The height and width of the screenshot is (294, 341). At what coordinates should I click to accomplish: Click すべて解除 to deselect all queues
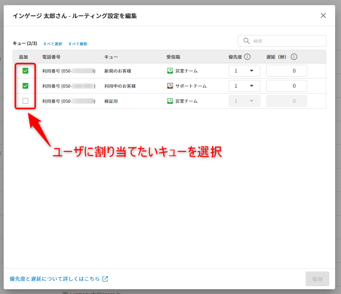(78, 44)
